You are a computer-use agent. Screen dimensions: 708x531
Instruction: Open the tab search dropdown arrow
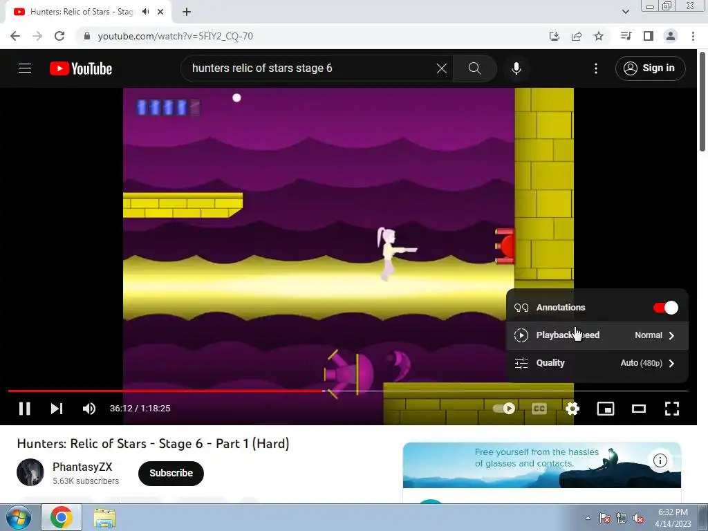(625, 12)
